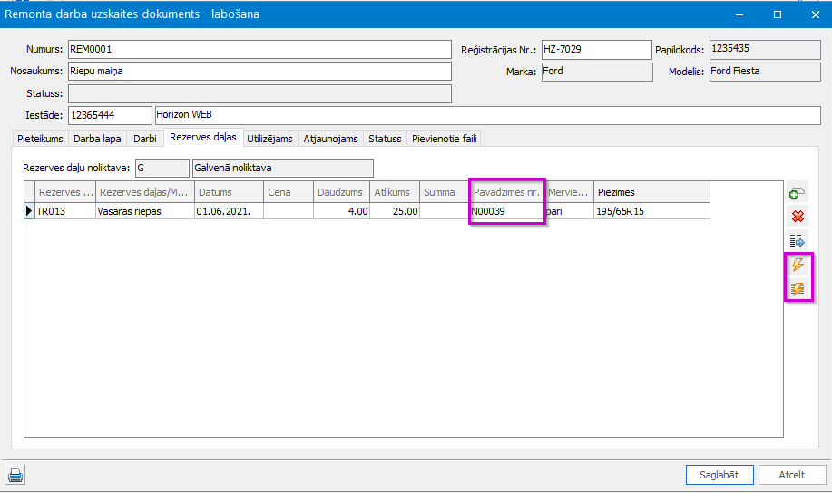This screenshot has width=832, height=493.
Task: Edit Reģistrācijas Nr. field HZ-7029
Action: 596,50
